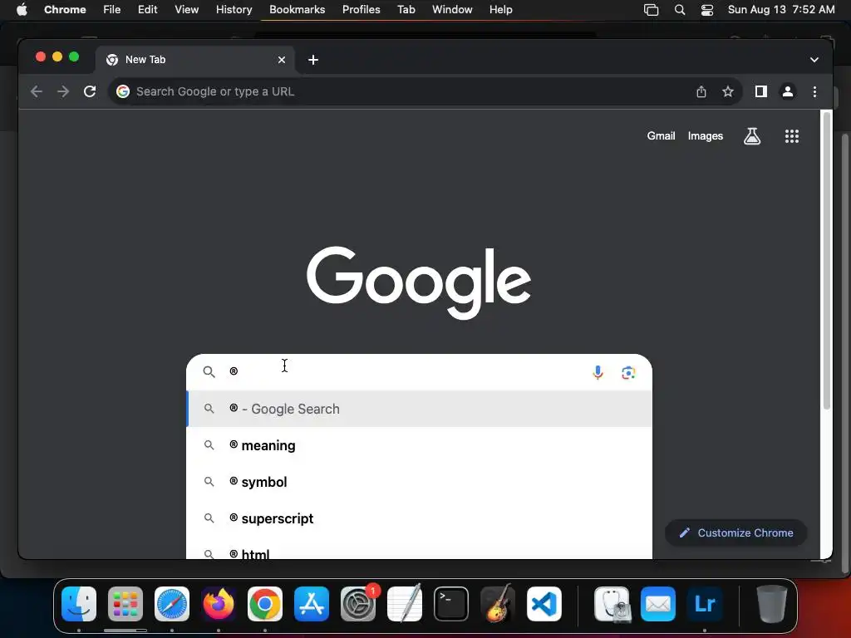
Task: Open App Store from the Dock
Action: [312, 604]
